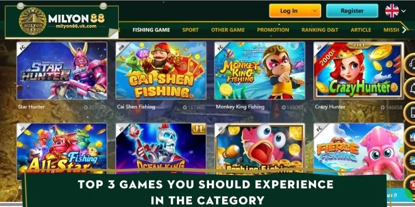Click the mobile phone icon on right edge
415x207 pixels.
(411, 113)
